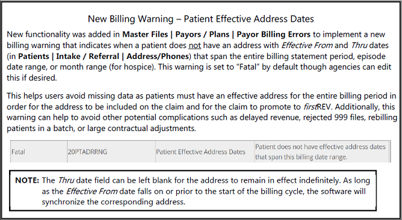The image size is (402, 220).
Task: Click bold text Address/Phones
Action: pos(158,56)
